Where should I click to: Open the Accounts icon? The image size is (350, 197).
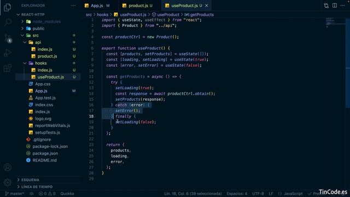click(x=8, y=167)
